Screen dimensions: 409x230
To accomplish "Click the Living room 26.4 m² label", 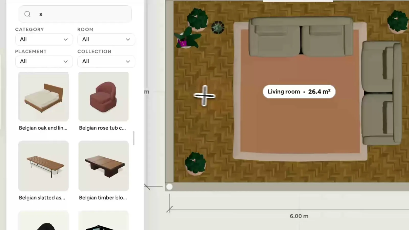I will tap(299, 91).
